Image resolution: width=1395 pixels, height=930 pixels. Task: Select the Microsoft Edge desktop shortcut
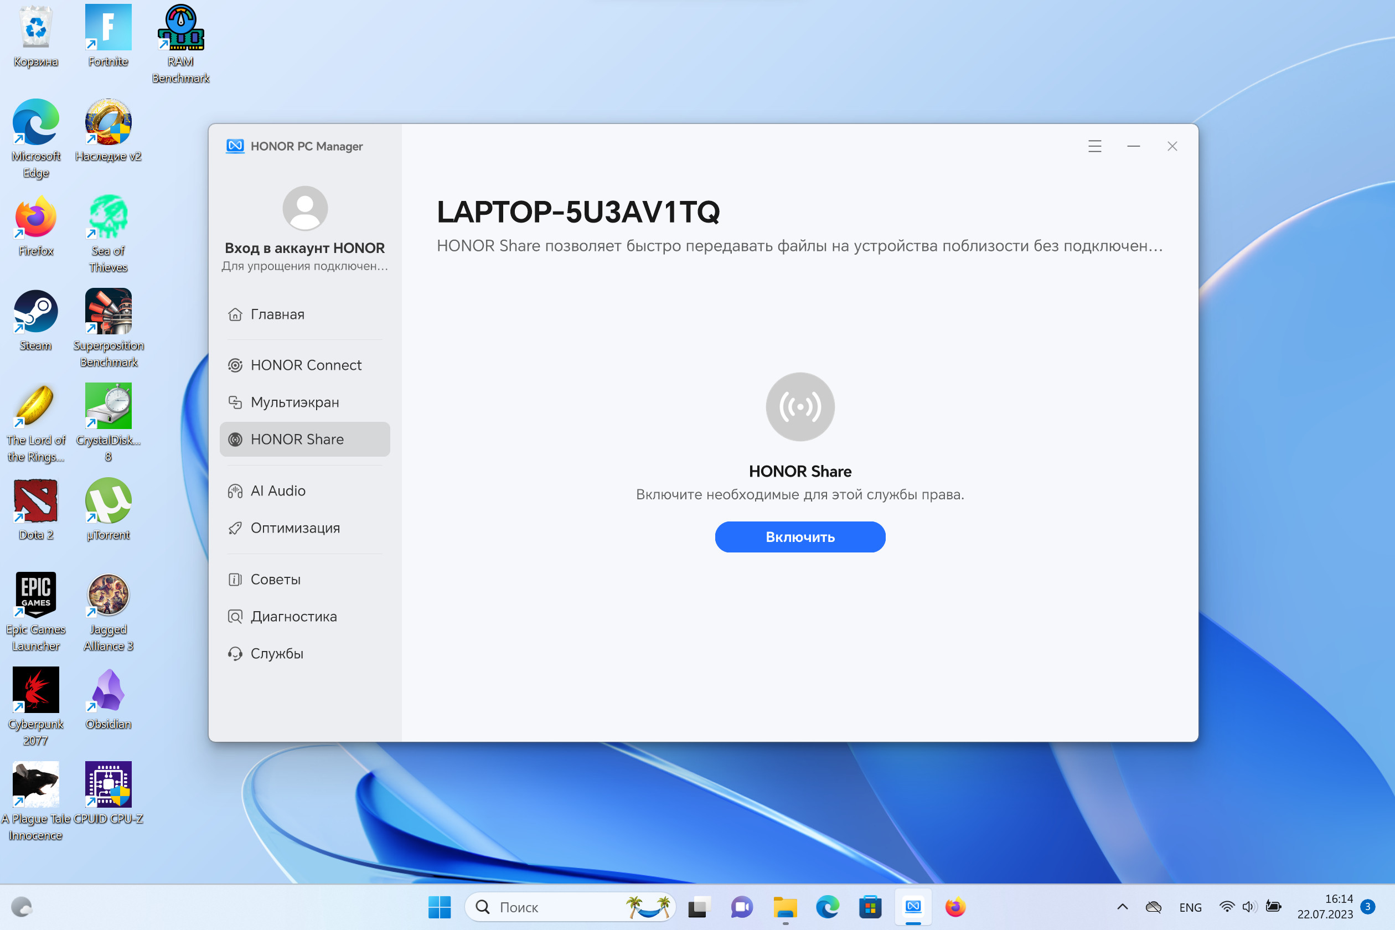click(35, 139)
